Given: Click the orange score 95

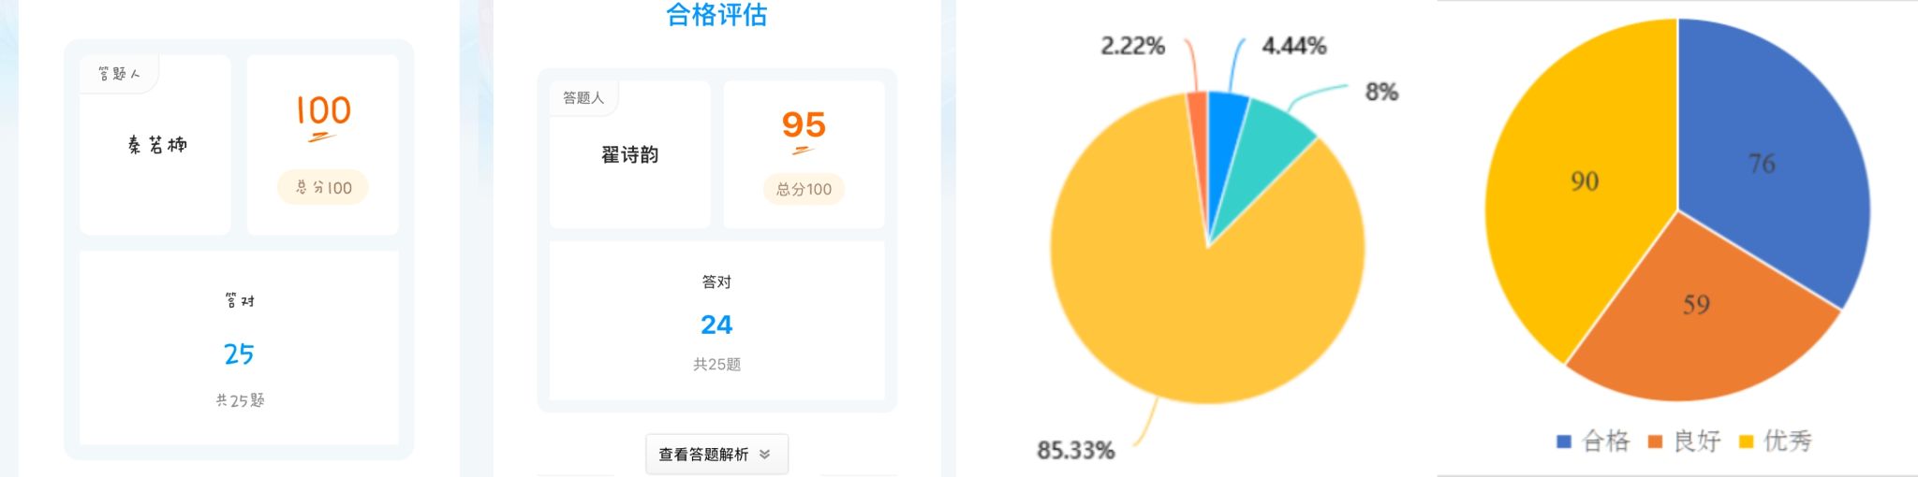Looking at the screenshot, I should pos(804,124).
